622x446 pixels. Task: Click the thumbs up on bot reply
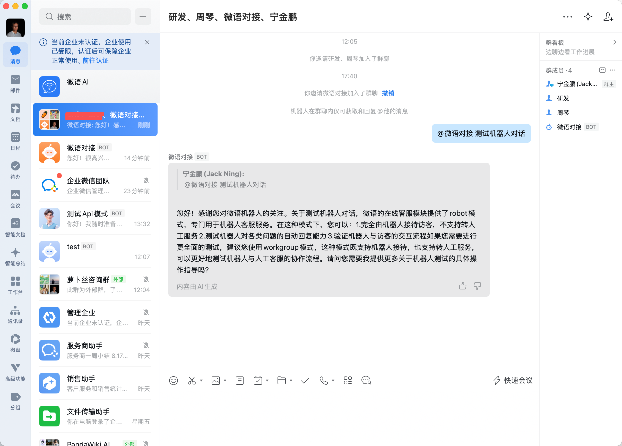tap(463, 286)
